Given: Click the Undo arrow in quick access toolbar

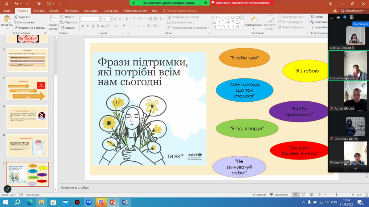Looking at the screenshot, I should point(16,4).
